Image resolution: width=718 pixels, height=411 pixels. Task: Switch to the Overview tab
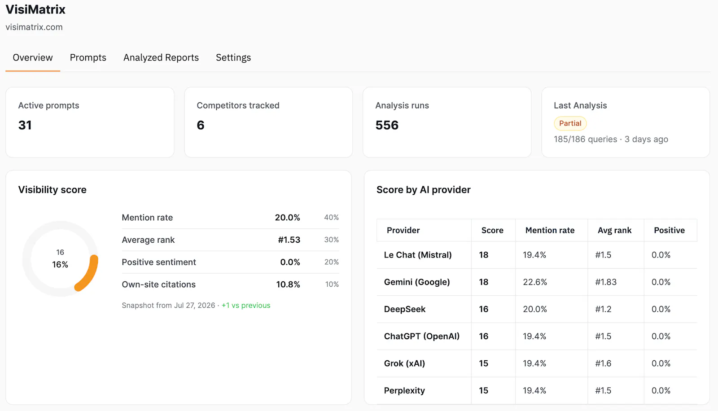(33, 58)
